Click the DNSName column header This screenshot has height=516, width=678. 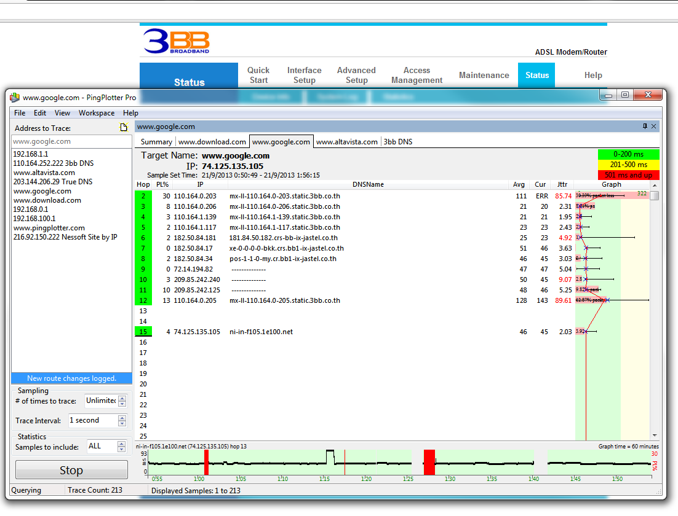368,184
